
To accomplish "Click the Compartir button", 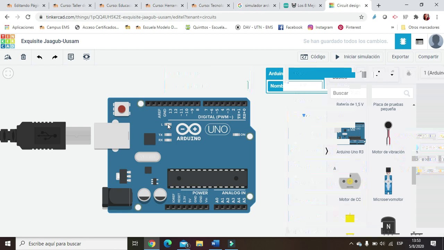I will pos(428,57).
